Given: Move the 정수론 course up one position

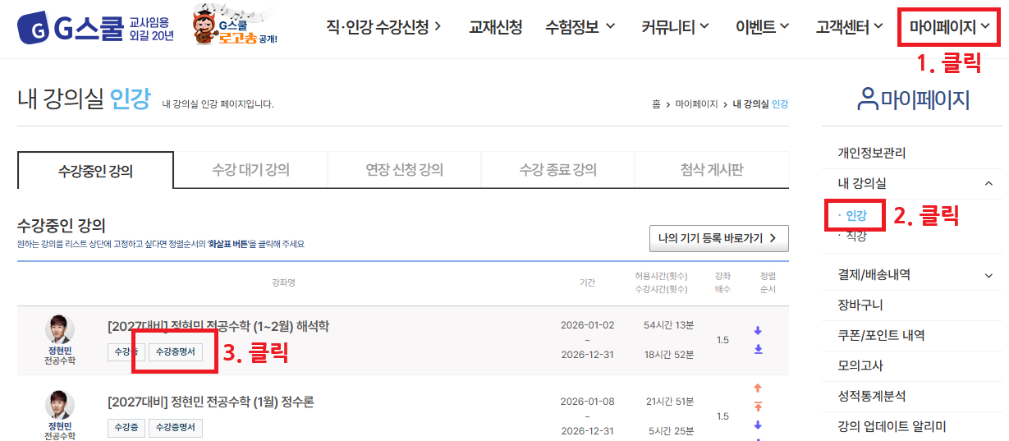Looking at the screenshot, I should (x=758, y=388).
